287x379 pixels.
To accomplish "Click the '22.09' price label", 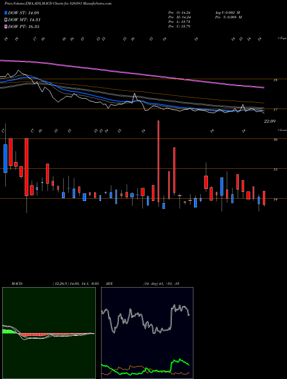I will pyautogui.click(x=270, y=121).
